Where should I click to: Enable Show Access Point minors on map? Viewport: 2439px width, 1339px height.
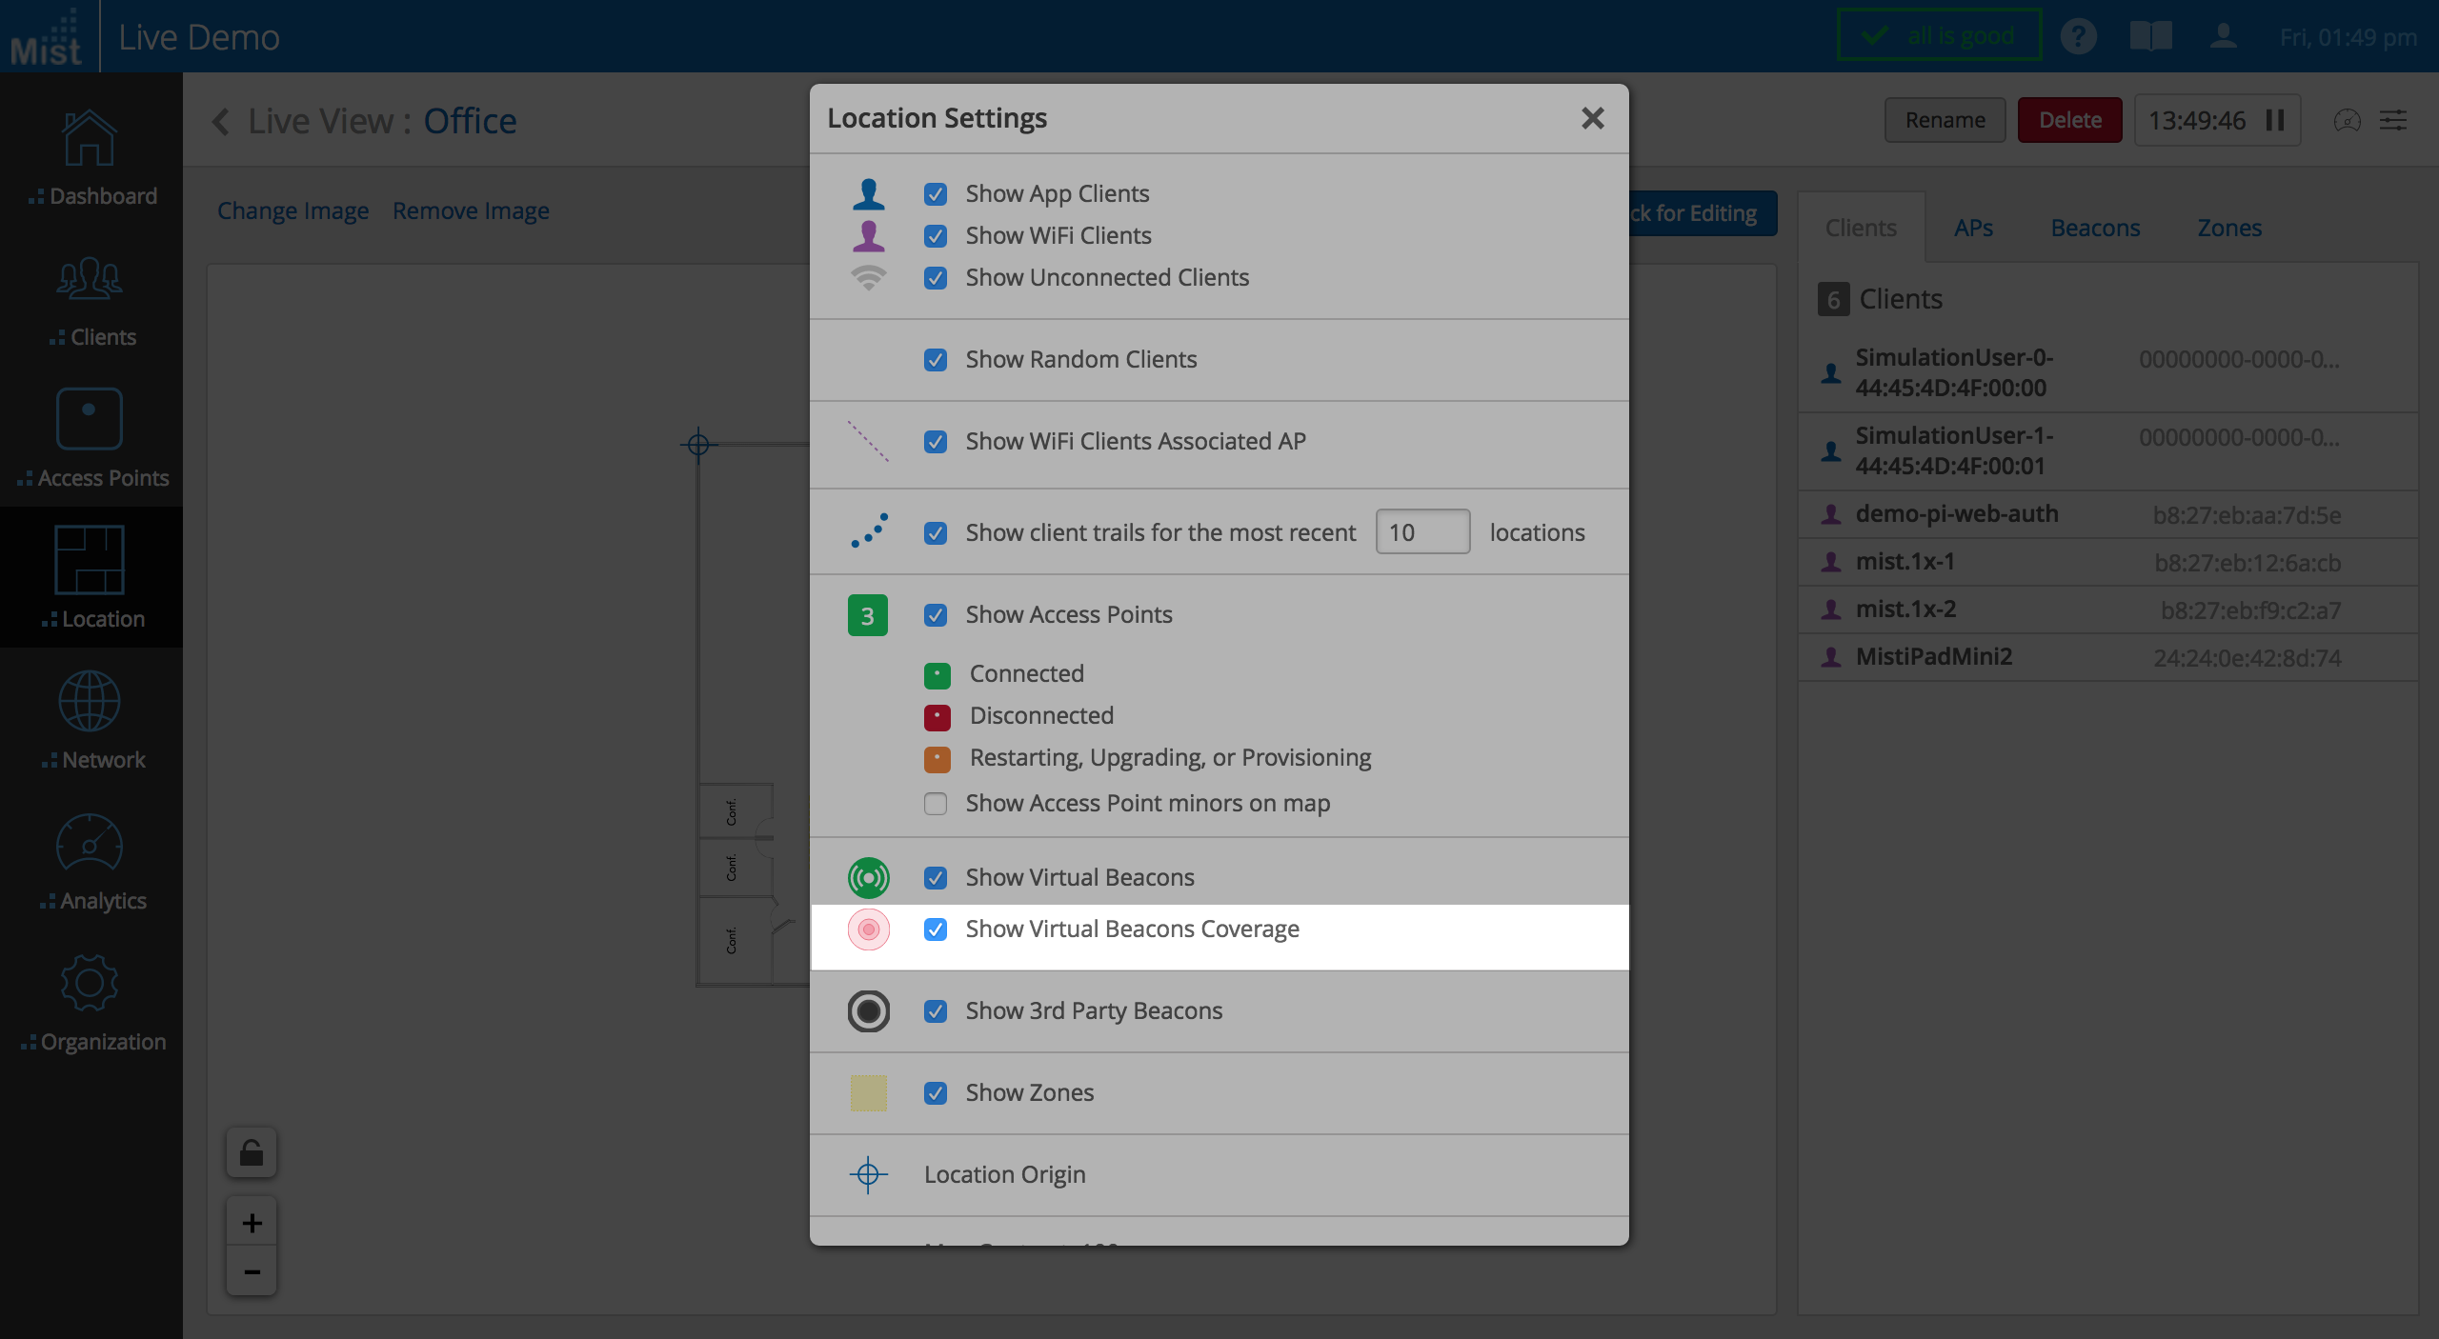(x=934, y=804)
